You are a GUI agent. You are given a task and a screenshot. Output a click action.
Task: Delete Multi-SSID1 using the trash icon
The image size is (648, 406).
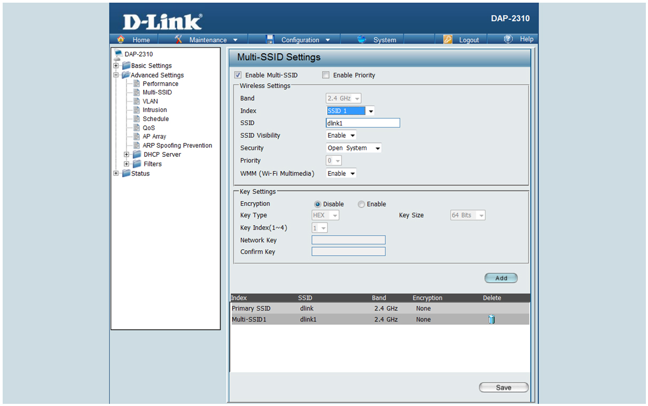(491, 320)
